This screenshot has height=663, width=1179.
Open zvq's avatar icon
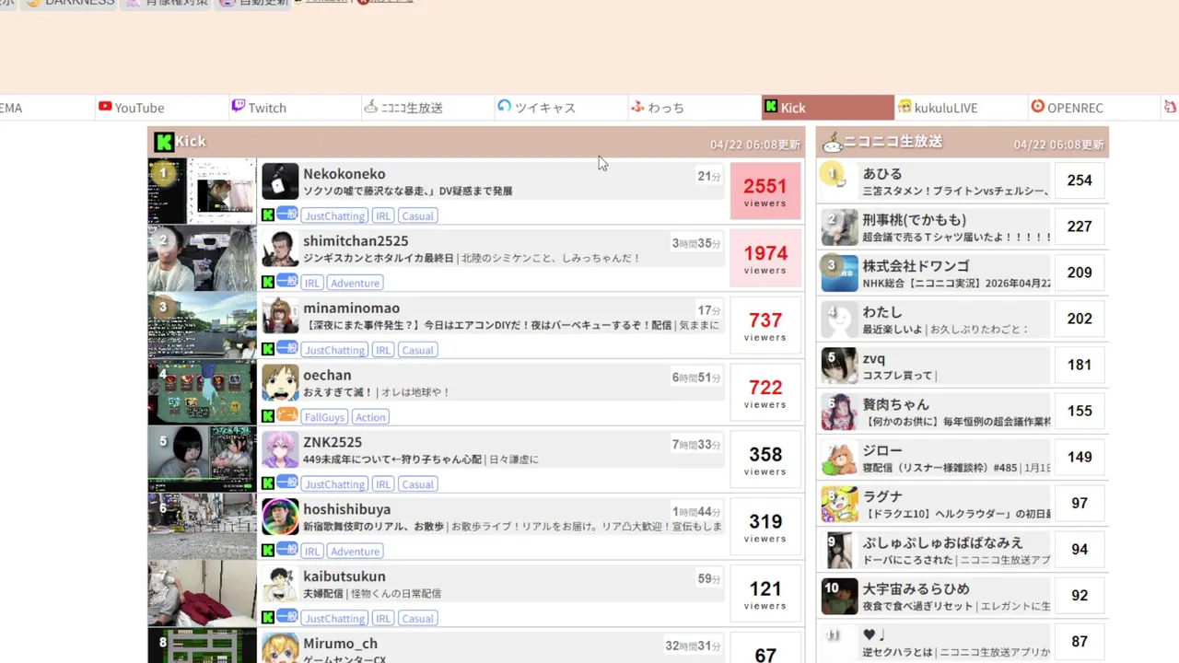click(839, 365)
